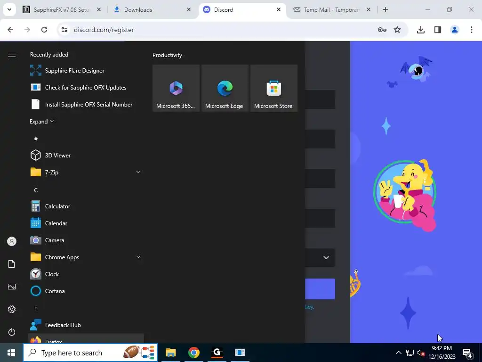Screen dimensions: 482x362
Task: Open the Chrome tab search dropdown
Action: 9,9
